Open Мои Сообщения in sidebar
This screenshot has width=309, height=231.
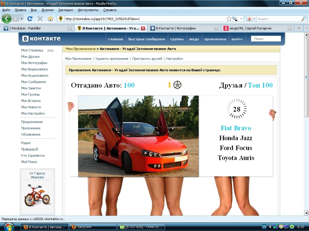[33, 82]
